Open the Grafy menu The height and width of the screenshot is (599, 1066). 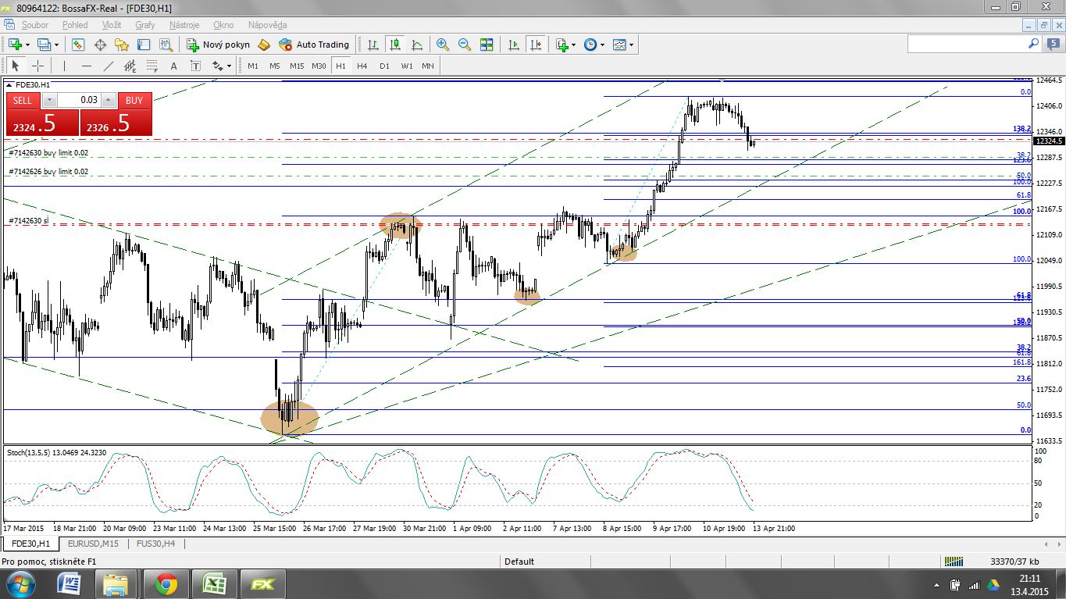point(144,25)
